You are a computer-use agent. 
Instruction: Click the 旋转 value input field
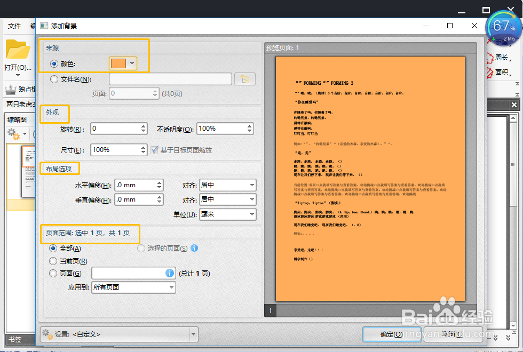pyautogui.click(x=115, y=129)
